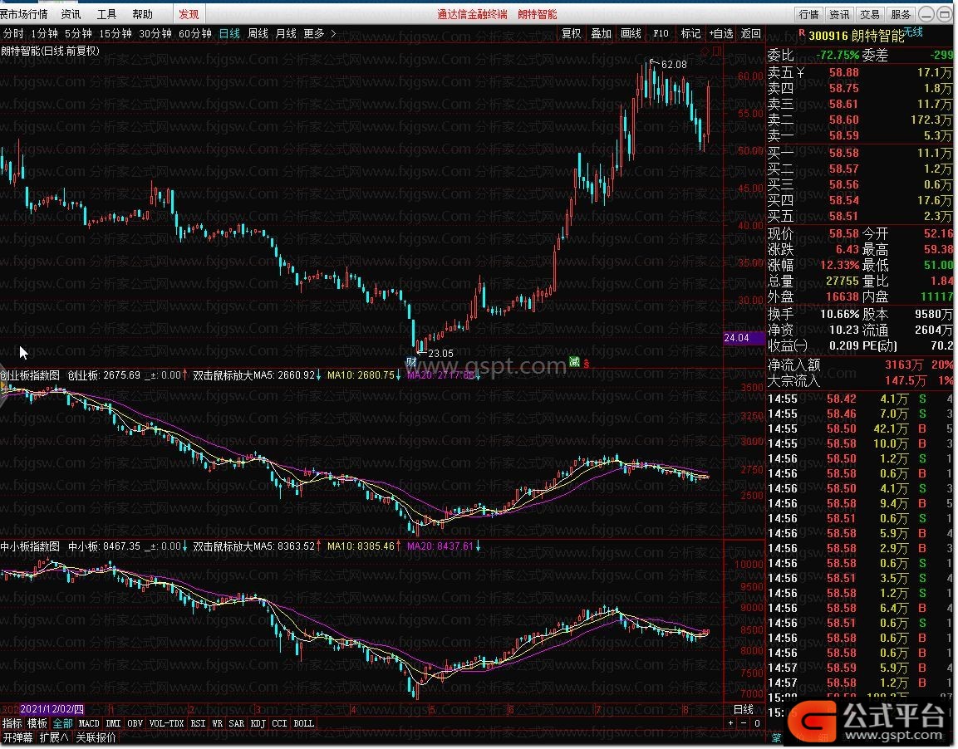Expand the 扩展∧ panel
The width and height of the screenshot is (958, 749).
(54, 737)
